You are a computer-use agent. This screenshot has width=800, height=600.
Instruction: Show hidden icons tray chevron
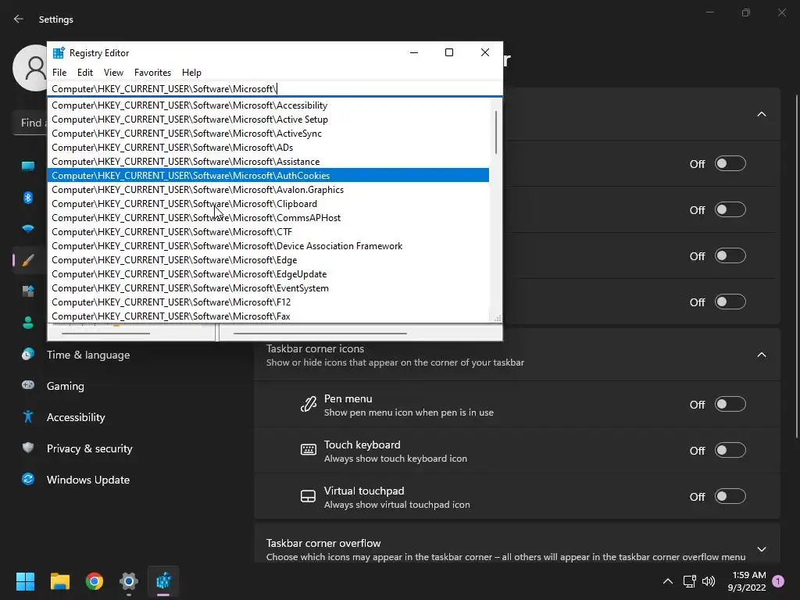[667, 581]
